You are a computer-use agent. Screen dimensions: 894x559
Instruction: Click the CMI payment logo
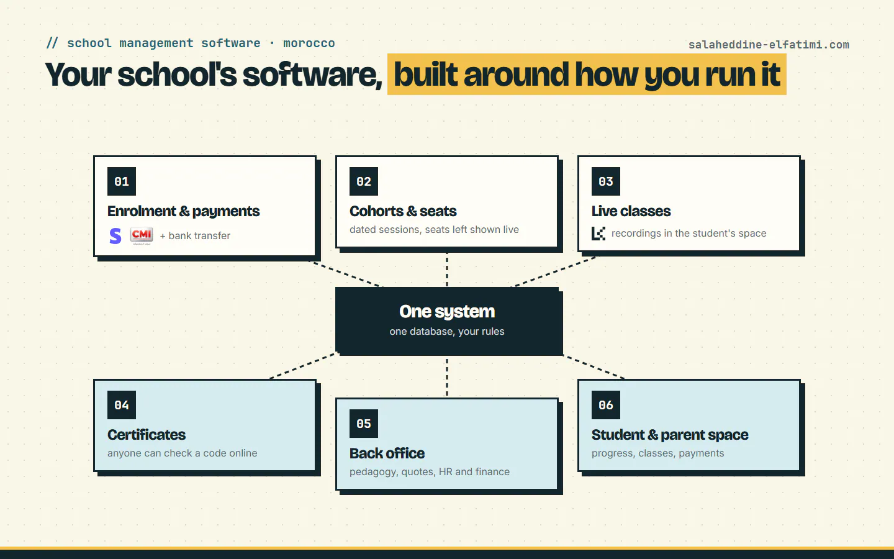(142, 235)
